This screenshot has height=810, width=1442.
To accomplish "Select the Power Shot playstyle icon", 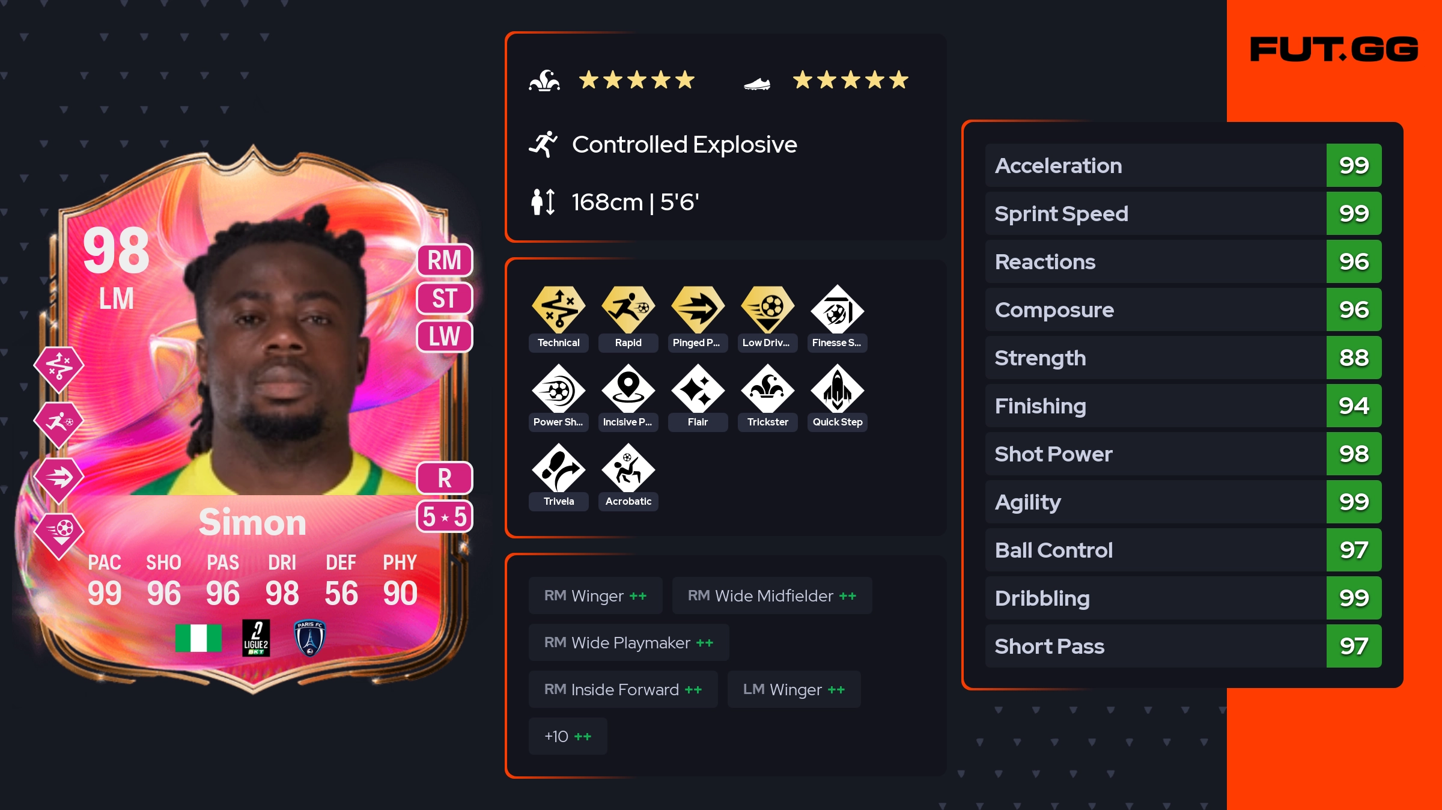I will [558, 389].
